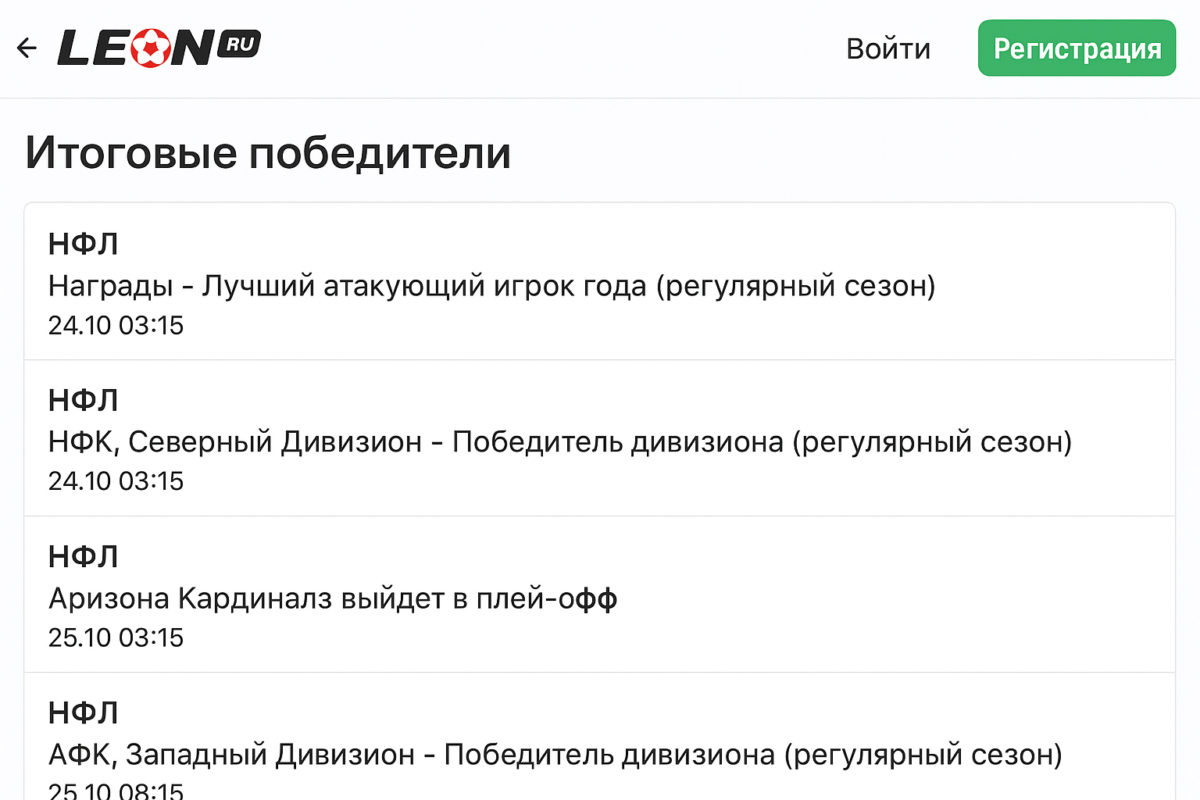Screen dimensions: 1200x800
Task: Click НФЛ label above АФК, Западный Дивизион
Action: (x=83, y=713)
